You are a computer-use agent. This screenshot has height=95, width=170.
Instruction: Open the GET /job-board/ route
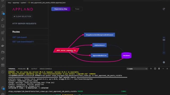click(19, 37)
